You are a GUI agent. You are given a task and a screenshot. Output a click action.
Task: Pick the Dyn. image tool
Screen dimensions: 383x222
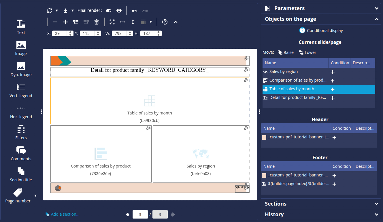(21, 69)
